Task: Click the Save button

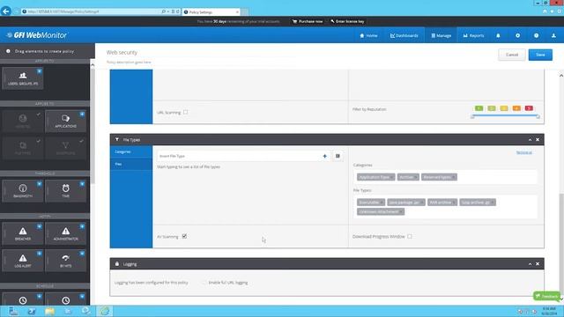Action: (x=540, y=55)
